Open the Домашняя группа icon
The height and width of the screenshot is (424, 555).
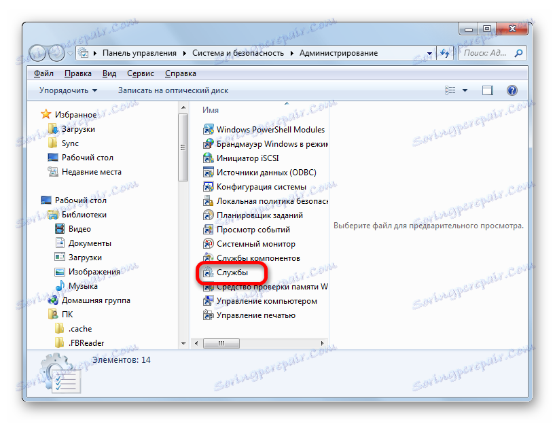(53, 300)
